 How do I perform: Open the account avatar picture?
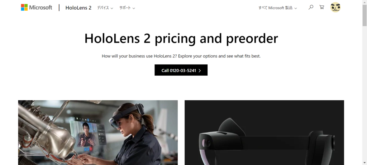point(335,7)
